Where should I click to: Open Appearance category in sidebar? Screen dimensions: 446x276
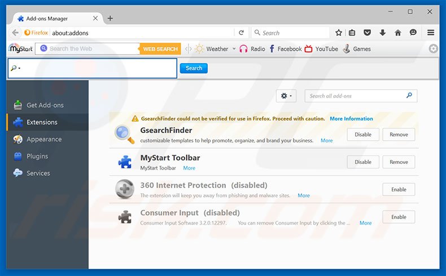(47, 139)
